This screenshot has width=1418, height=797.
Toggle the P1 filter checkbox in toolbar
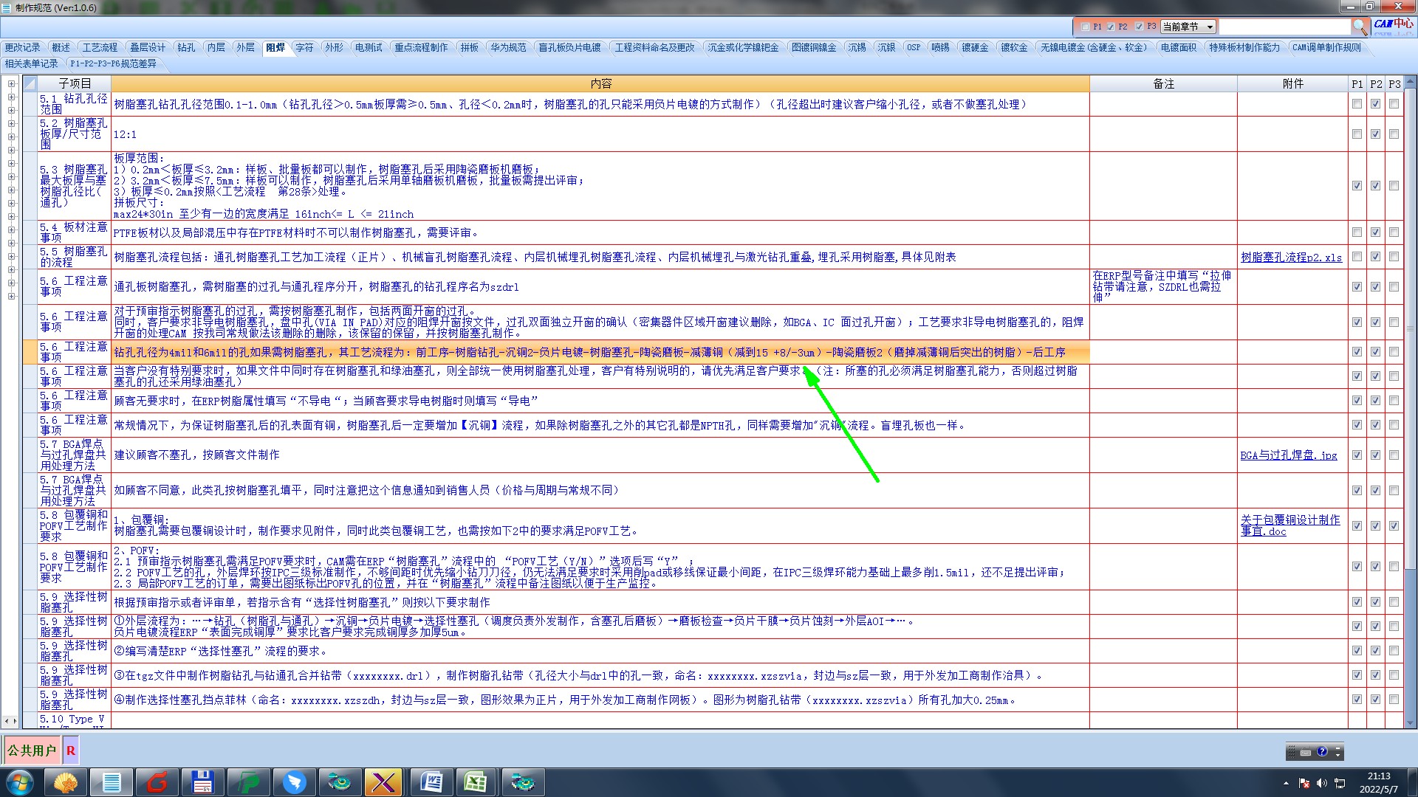[1085, 27]
